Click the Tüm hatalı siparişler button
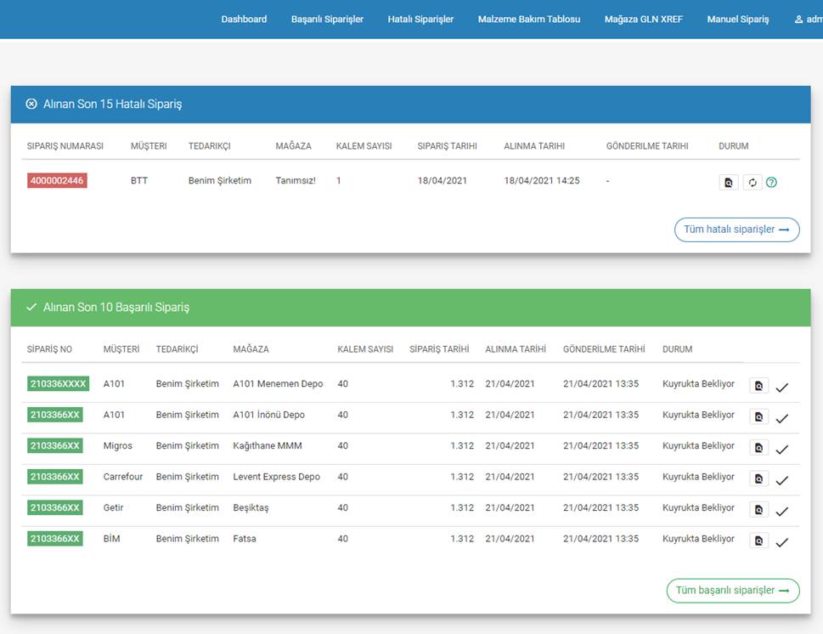 (x=737, y=229)
